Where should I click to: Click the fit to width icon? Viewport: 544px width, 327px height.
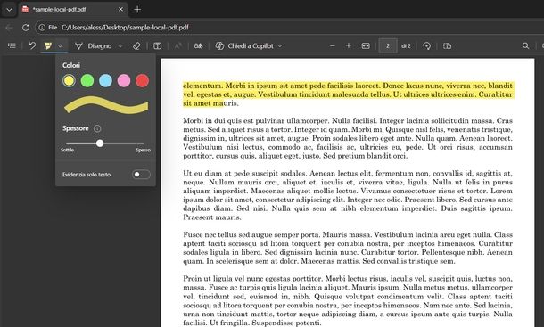point(366,45)
